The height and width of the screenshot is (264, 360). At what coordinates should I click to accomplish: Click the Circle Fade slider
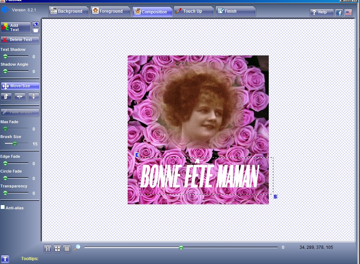coord(16,178)
